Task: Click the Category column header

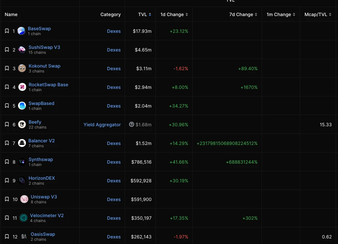Action: click(x=111, y=14)
